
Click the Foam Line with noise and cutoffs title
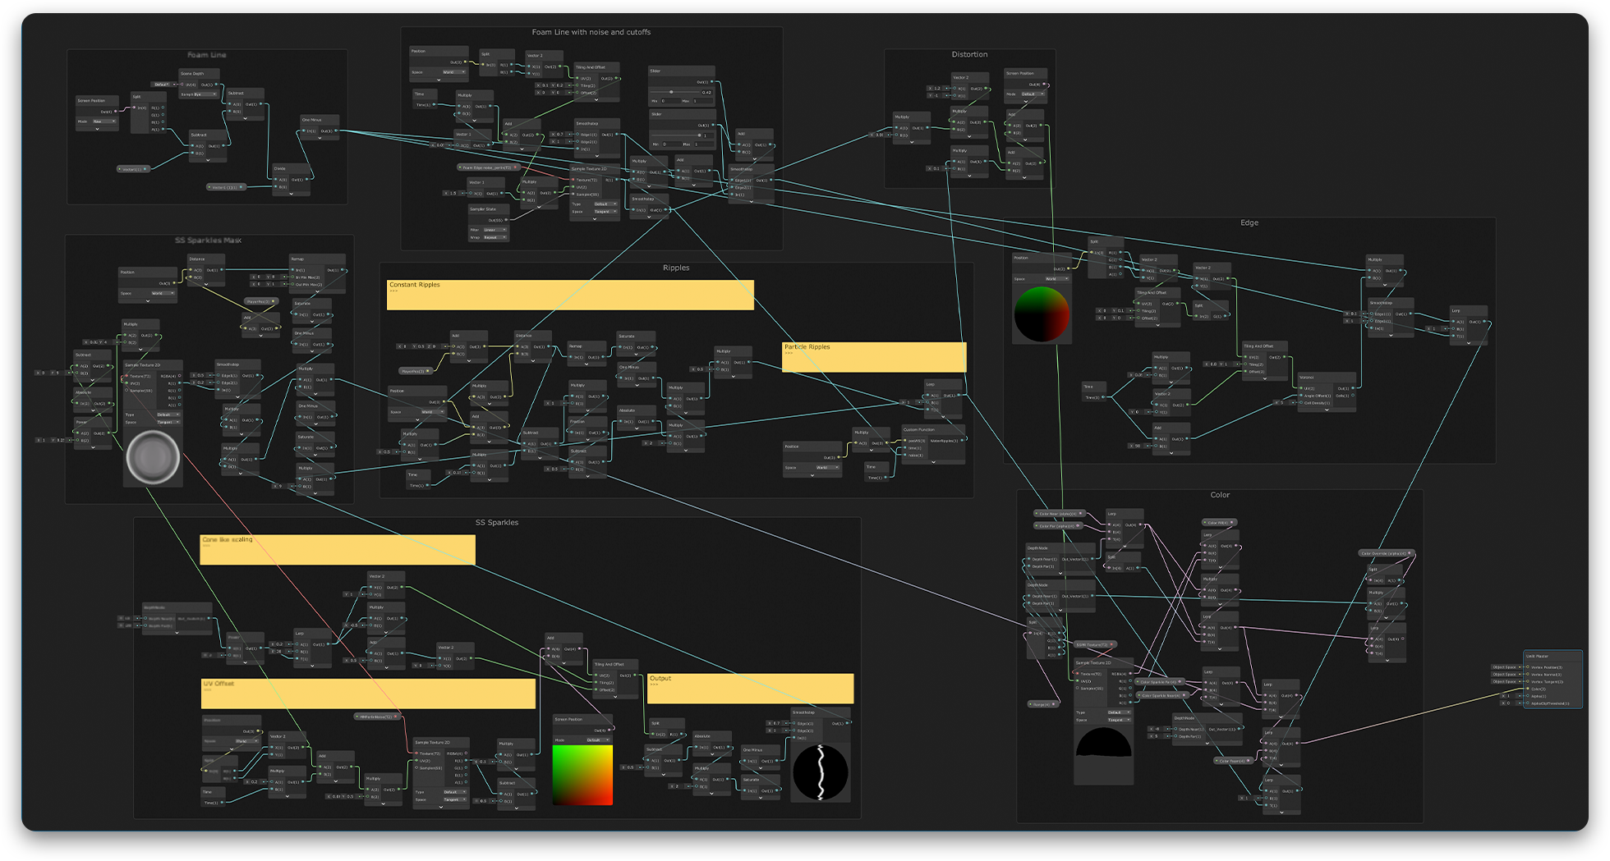click(x=591, y=32)
